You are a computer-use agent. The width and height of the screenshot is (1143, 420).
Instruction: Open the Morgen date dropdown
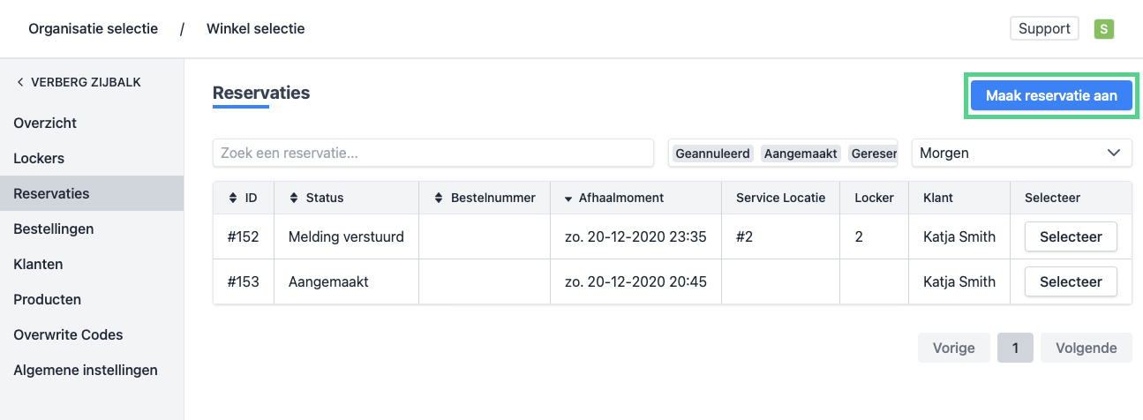pos(1021,153)
